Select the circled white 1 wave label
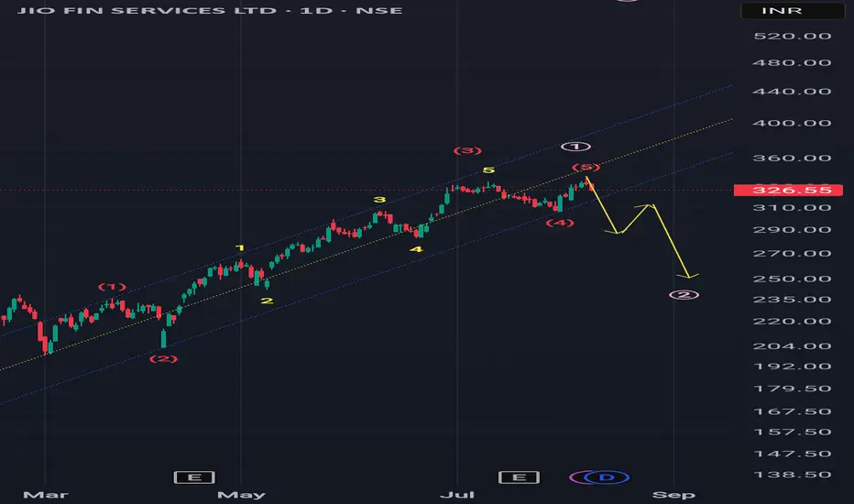The image size is (854, 504). (575, 147)
